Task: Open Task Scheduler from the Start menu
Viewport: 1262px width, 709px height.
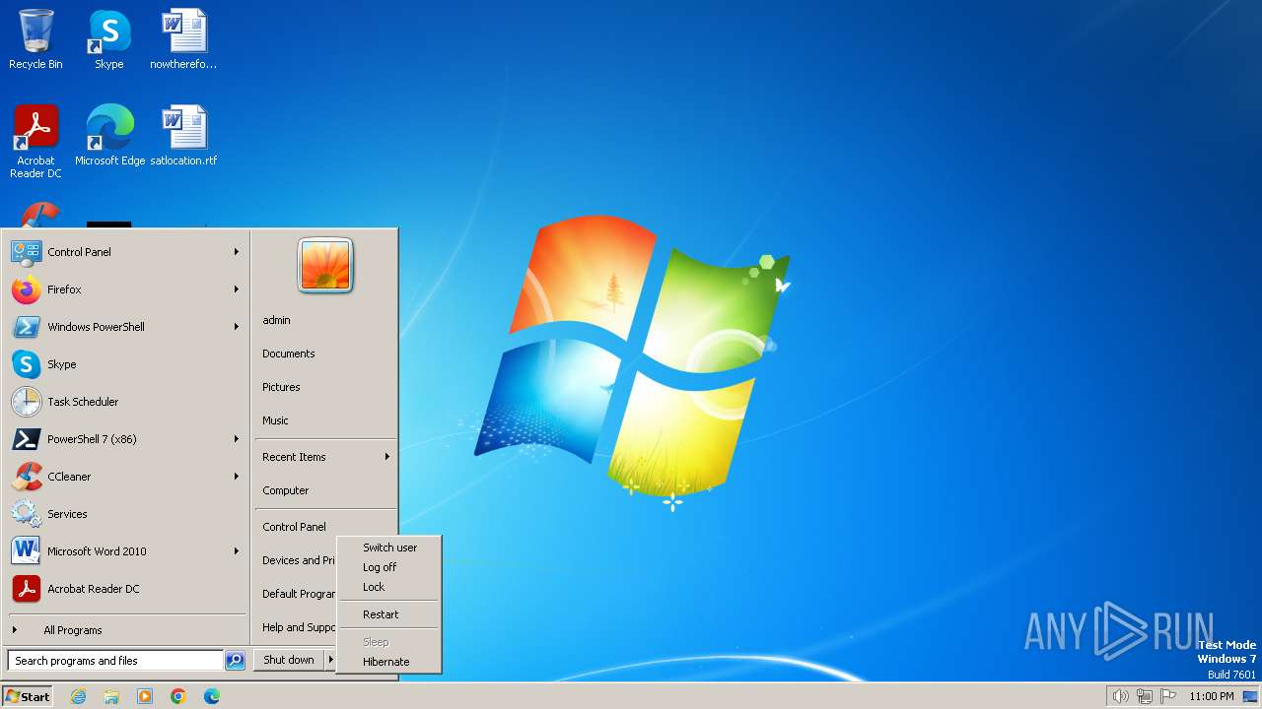Action: 126,402
